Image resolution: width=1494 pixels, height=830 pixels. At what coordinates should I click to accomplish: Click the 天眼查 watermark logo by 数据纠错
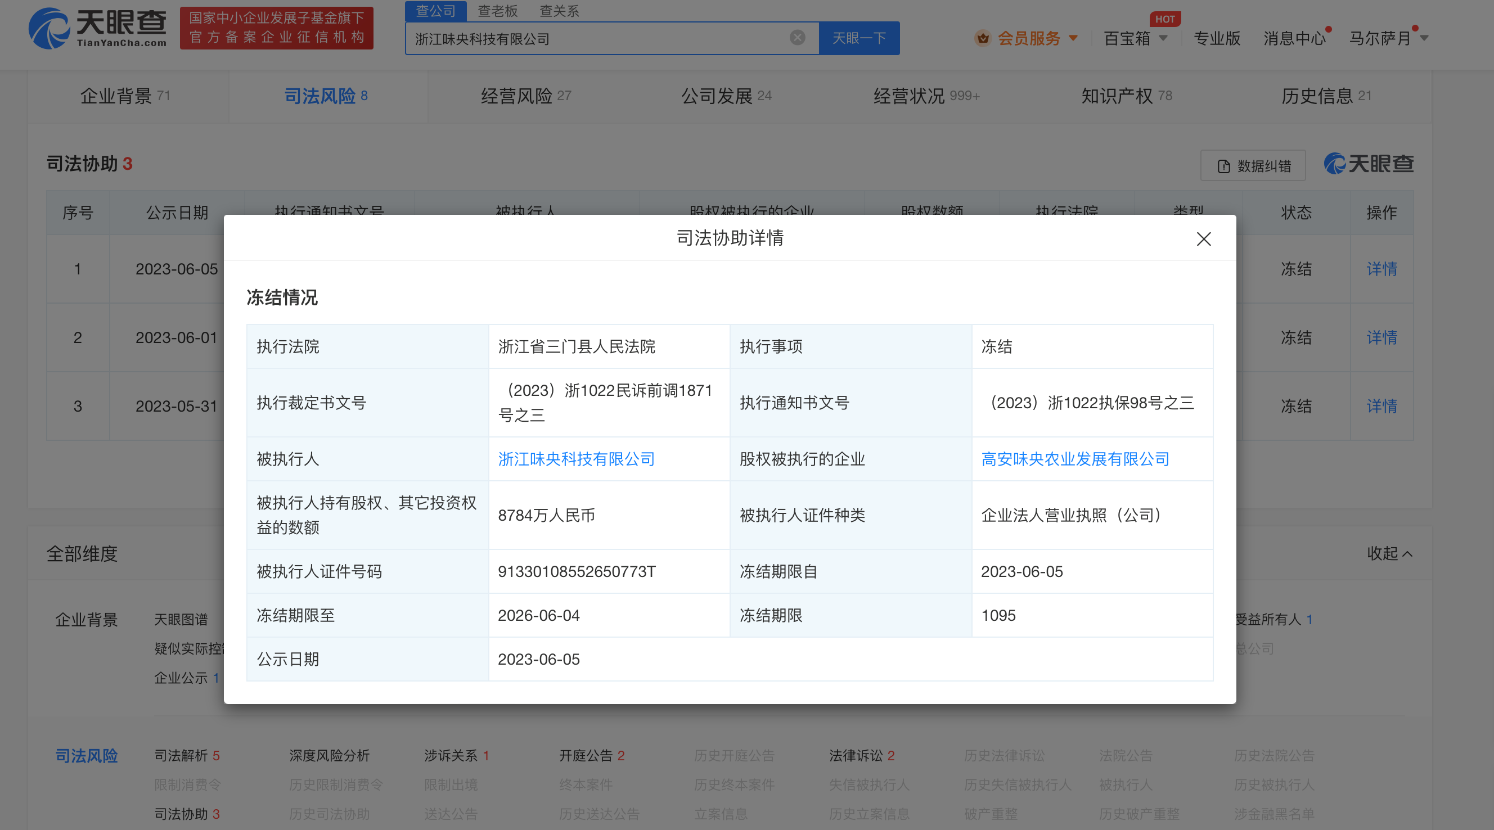1369,164
